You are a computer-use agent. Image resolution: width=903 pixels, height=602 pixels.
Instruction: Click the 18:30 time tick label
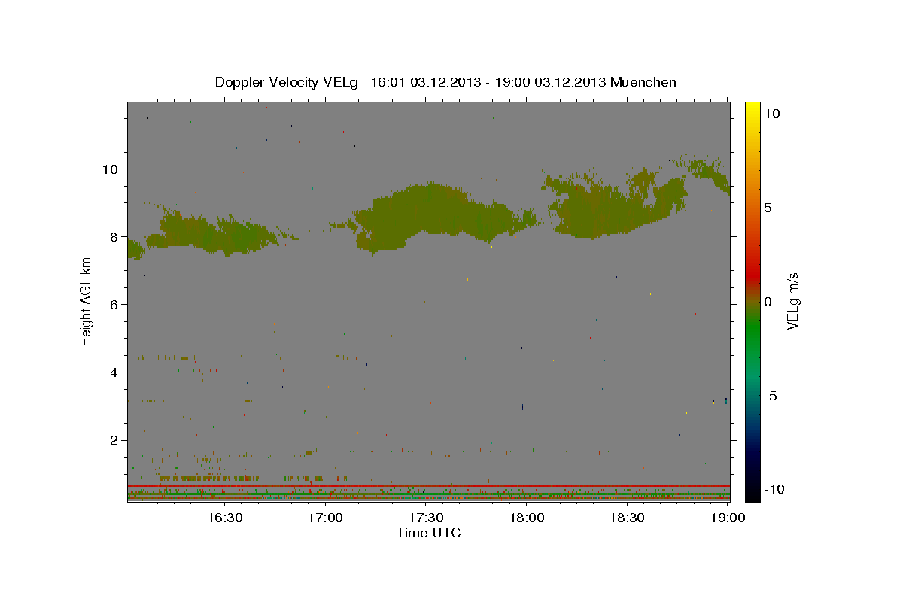coord(627,518)
